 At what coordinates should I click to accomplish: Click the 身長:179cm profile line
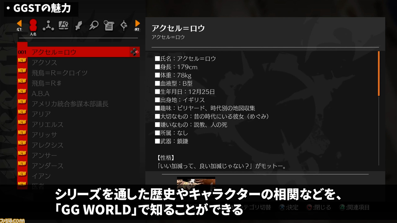tap(176, 67)
